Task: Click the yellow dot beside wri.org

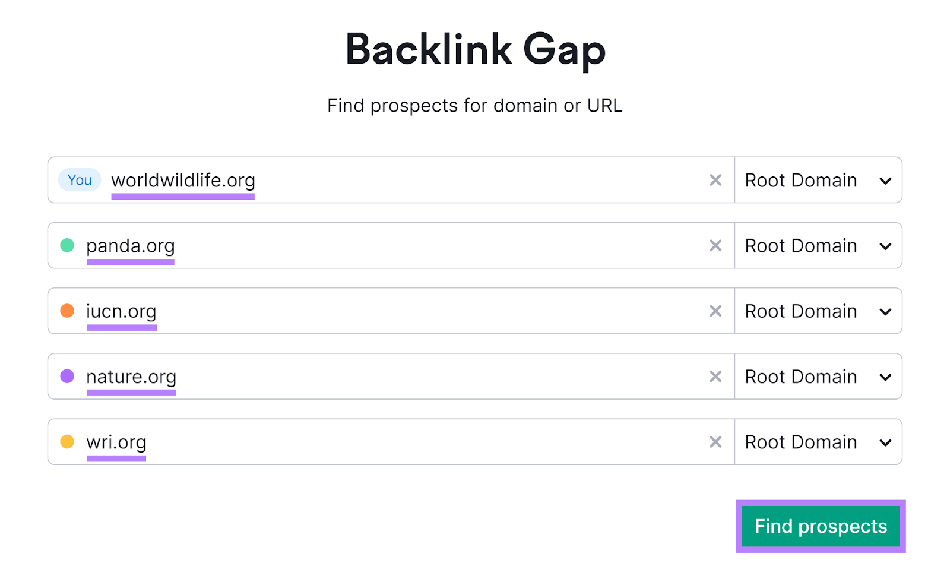Action: [x=66, y=441]
